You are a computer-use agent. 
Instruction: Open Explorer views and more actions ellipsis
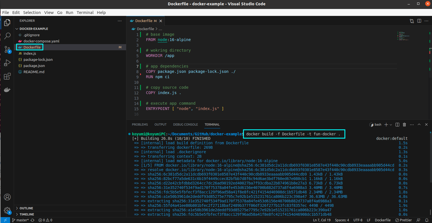120,21
